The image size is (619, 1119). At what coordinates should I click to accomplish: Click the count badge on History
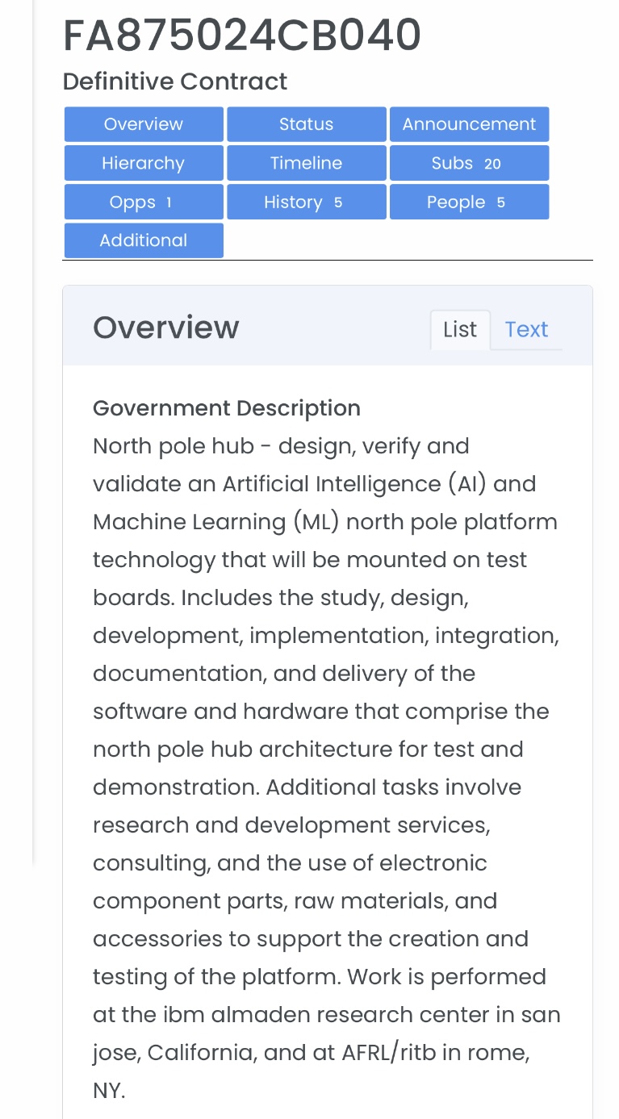[338, 203]
